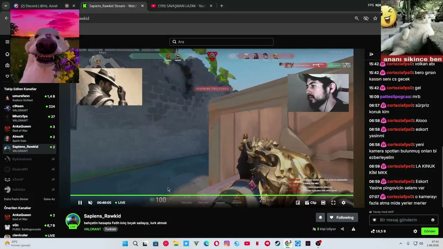Create a Clip from the stream
The image size is (443, 249).
tap(310, 203)
